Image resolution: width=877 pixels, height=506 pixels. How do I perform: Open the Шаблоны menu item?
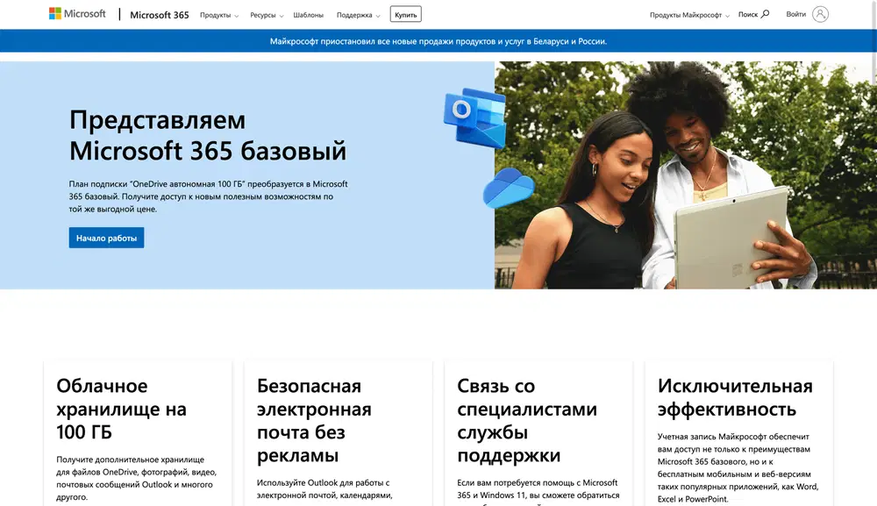pyautogui.click(x=308, y=15)
